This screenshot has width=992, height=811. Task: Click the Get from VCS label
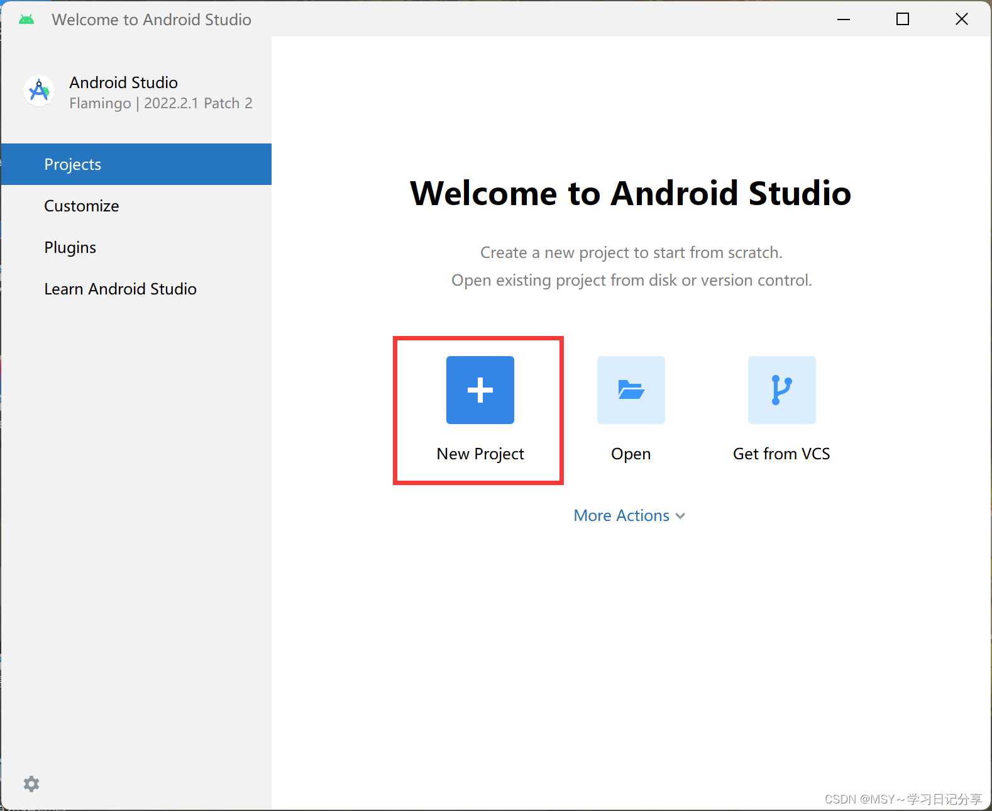781,454
